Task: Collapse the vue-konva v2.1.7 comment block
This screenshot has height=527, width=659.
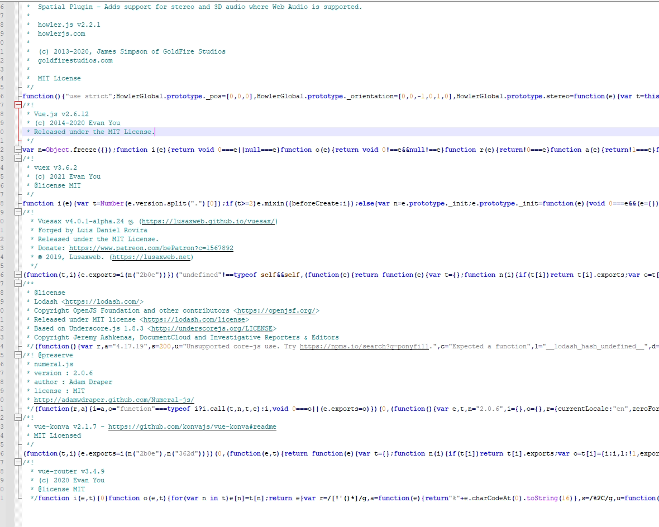Action: 18,418
